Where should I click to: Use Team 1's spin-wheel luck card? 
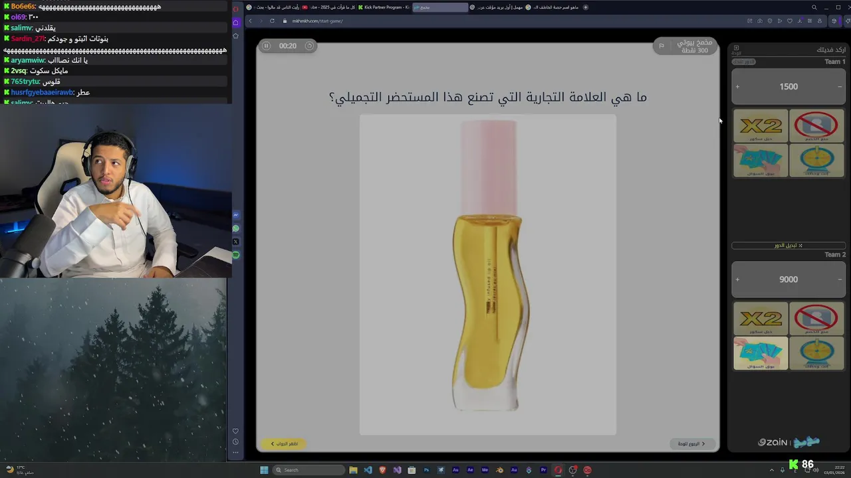[x=816, y=160]
